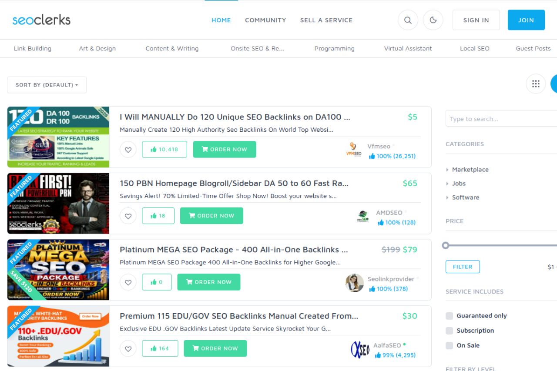The height and width of the screenshot is (371, 557).
Task: Open the Link Building category tab
Action: coord(33,49)
